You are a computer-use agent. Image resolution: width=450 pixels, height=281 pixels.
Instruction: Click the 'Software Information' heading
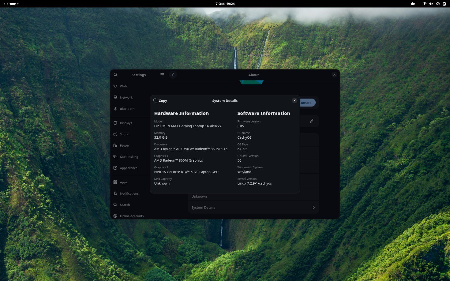tap(264, 113)
